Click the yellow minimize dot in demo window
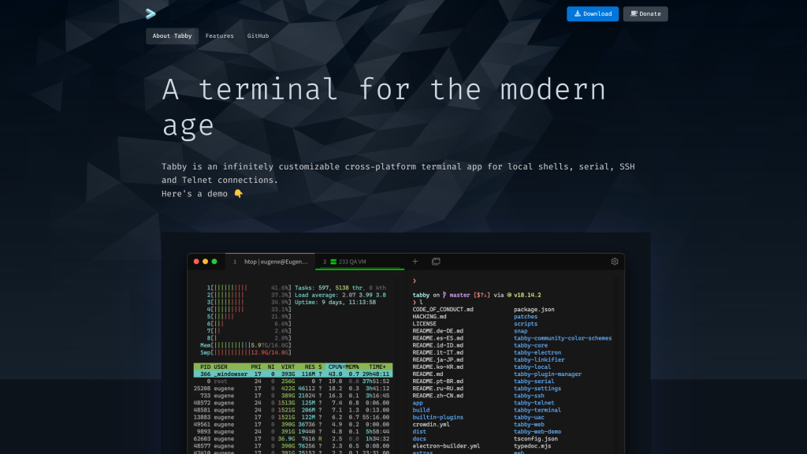 [x=206, y=262]
